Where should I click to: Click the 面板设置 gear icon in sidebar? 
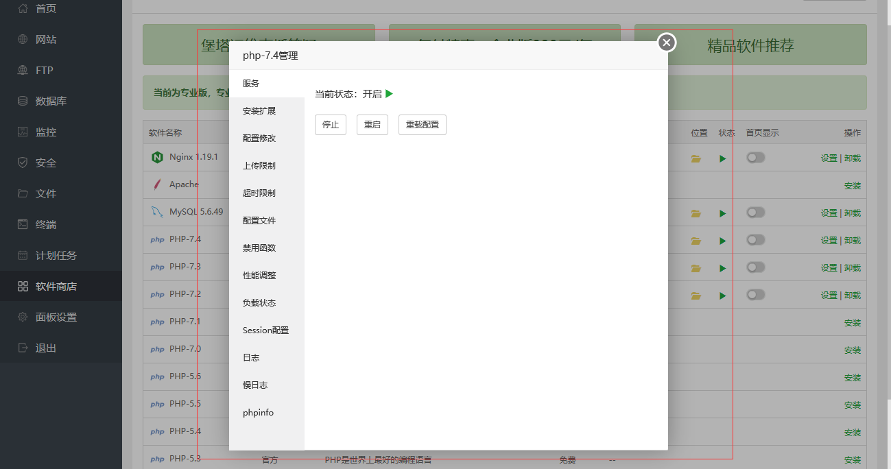click(23, 317)
